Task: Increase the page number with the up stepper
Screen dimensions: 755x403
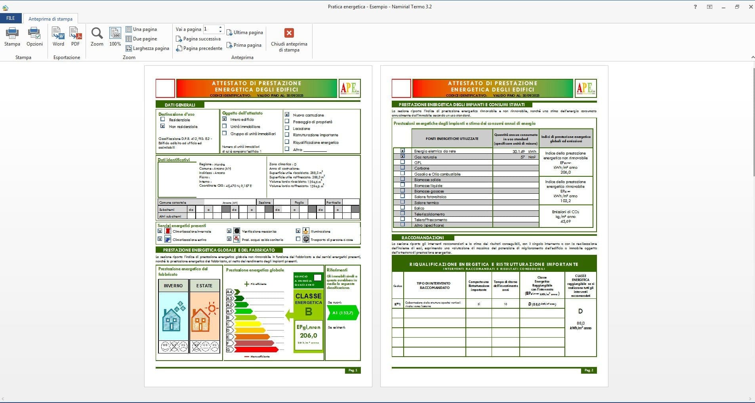Action: [x=221, y=27]
